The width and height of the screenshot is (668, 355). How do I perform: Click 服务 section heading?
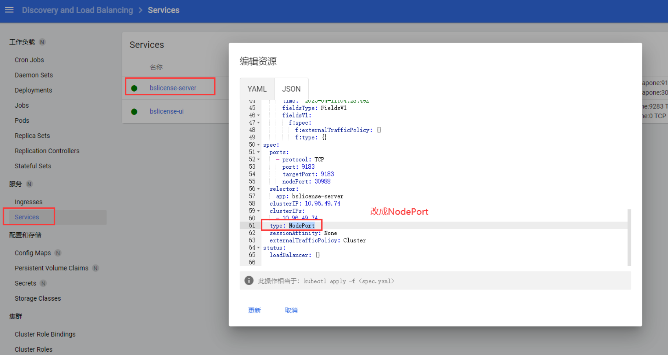click(x=15, y=184)
